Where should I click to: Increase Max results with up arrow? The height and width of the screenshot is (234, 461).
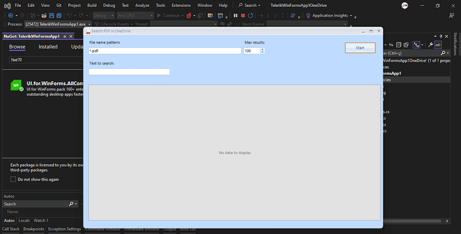coord(262,50)
